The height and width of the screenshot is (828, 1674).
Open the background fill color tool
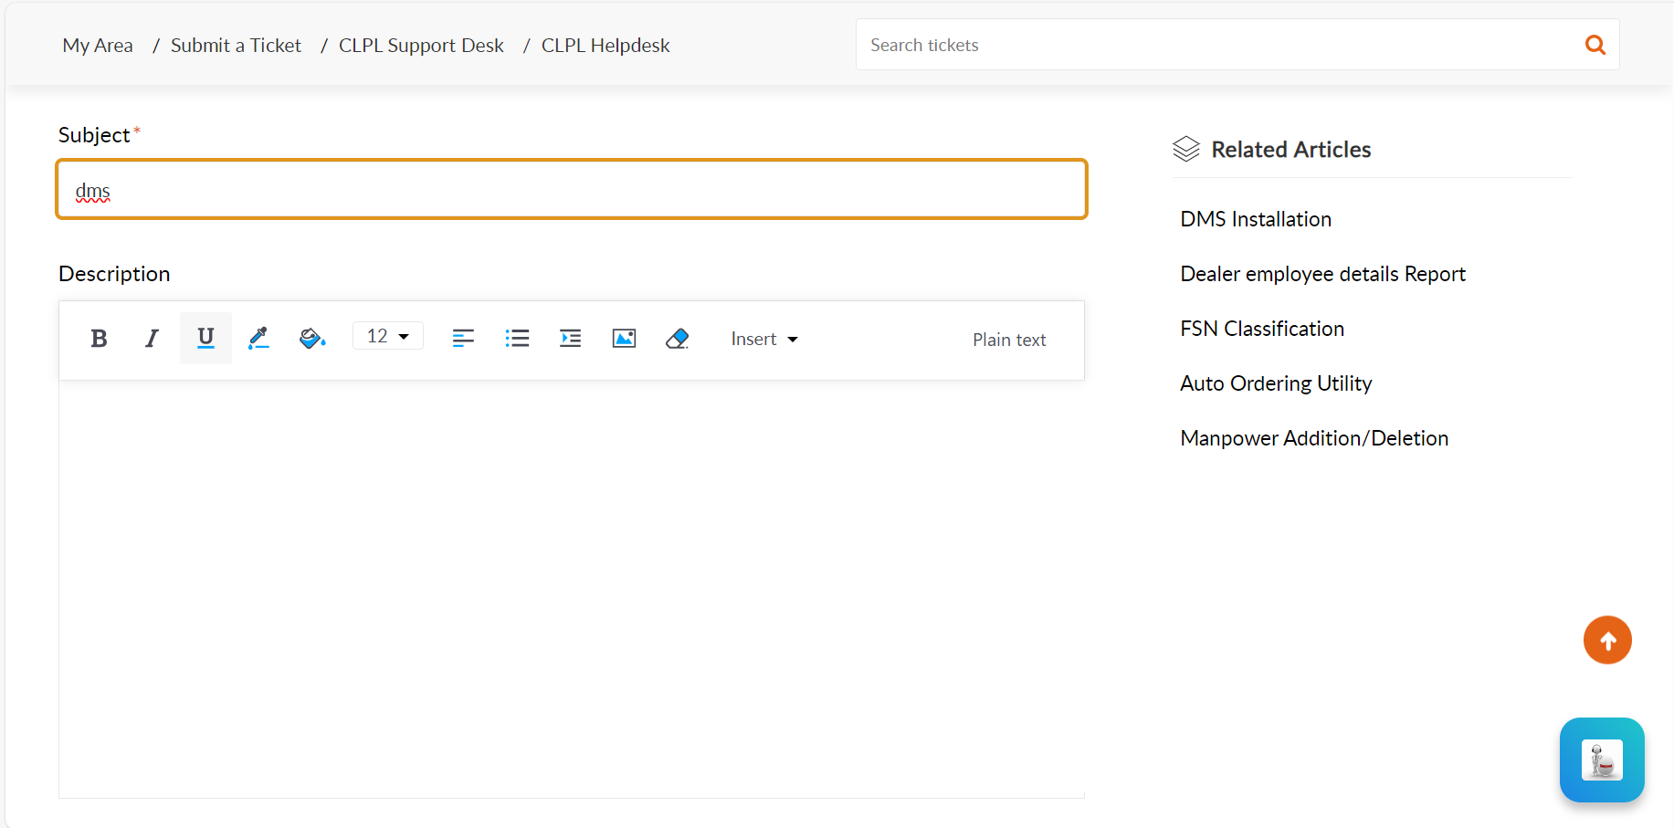[x=312, y=339]
